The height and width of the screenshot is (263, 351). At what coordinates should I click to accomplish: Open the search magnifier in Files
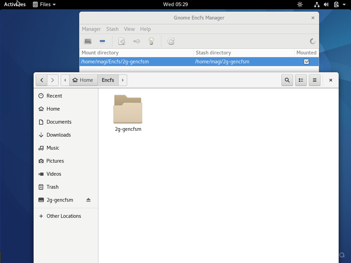(287, 80)
